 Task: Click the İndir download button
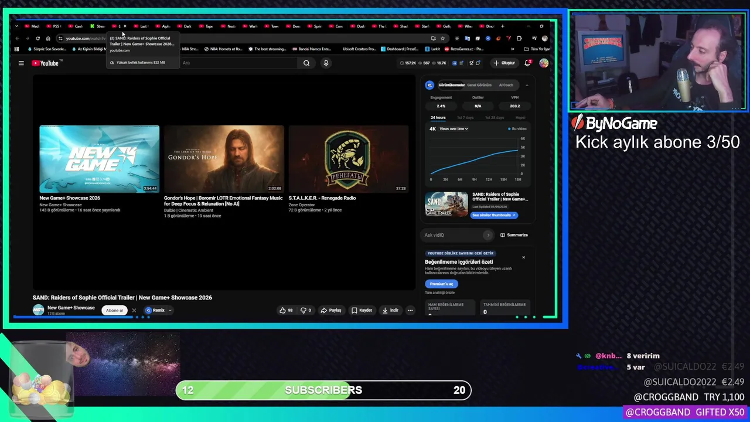coord(390,311)
